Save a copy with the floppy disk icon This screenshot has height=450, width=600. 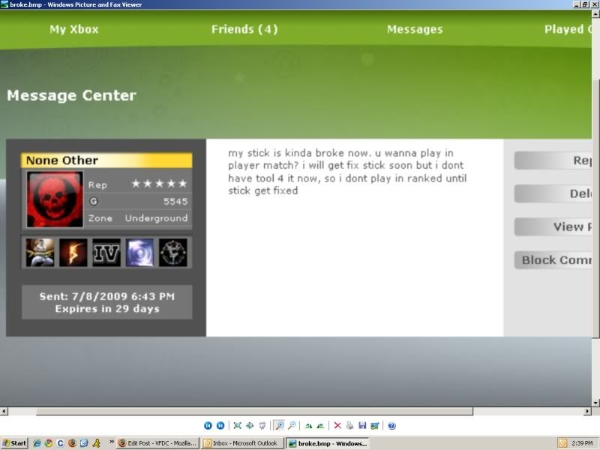click(362, 425)
